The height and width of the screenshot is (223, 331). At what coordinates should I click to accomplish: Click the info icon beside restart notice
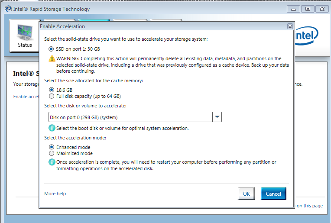tap(52, 162)
